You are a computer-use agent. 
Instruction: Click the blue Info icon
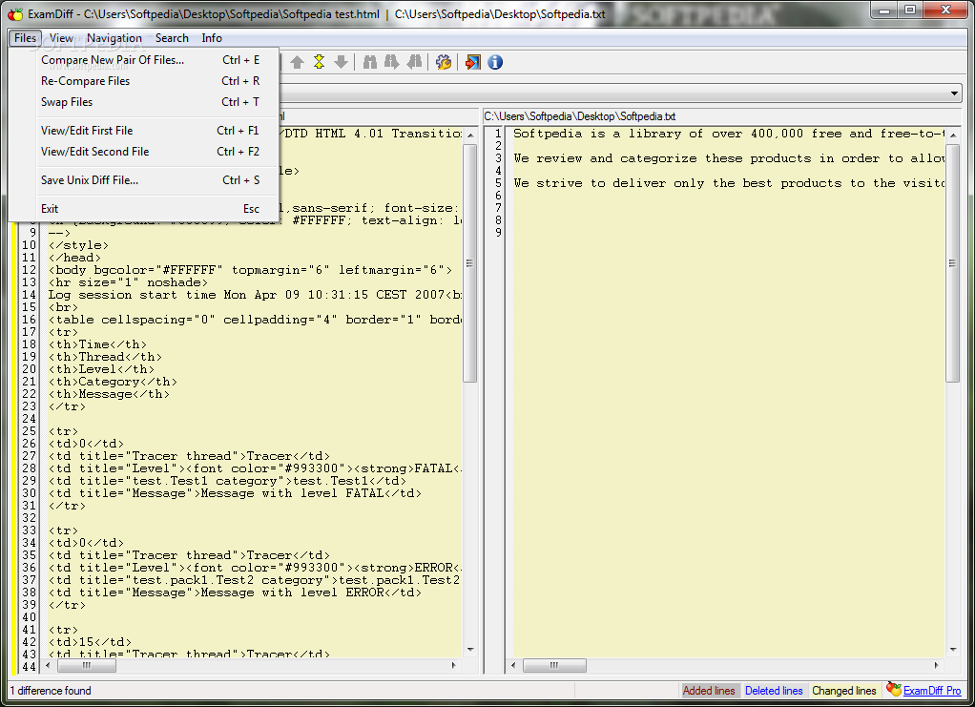(495, 62)
